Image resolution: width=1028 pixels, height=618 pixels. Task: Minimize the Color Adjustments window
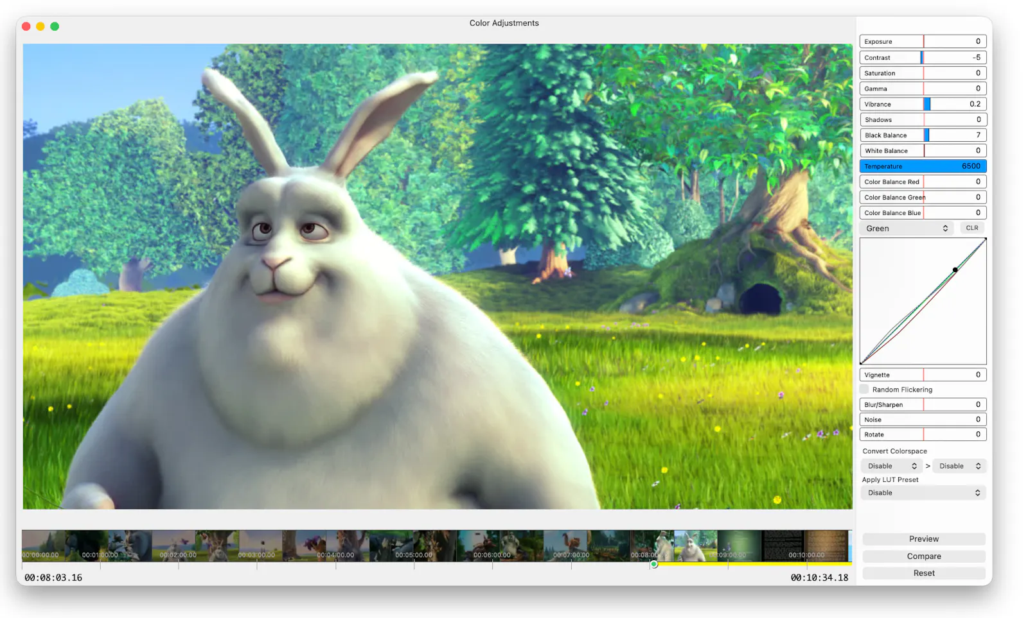40,26
